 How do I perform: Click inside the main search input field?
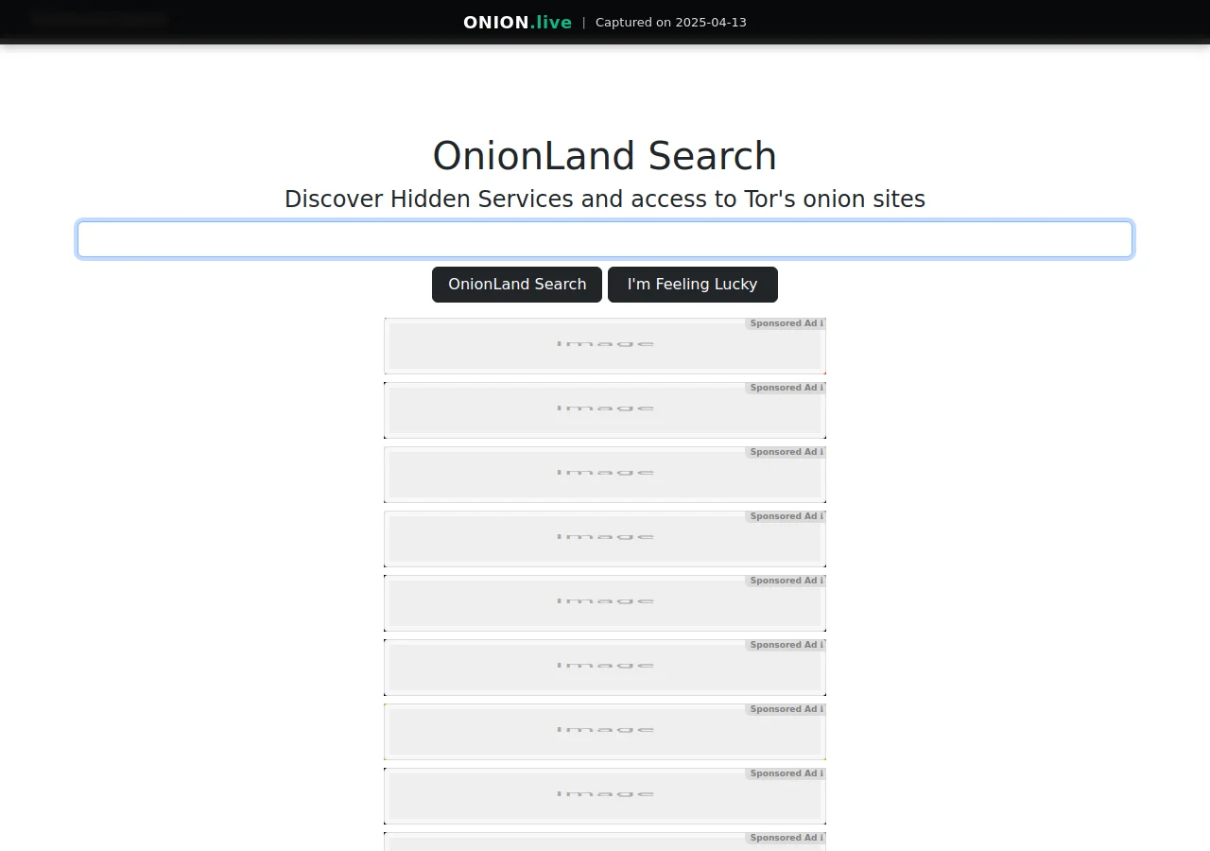point(605,238)
